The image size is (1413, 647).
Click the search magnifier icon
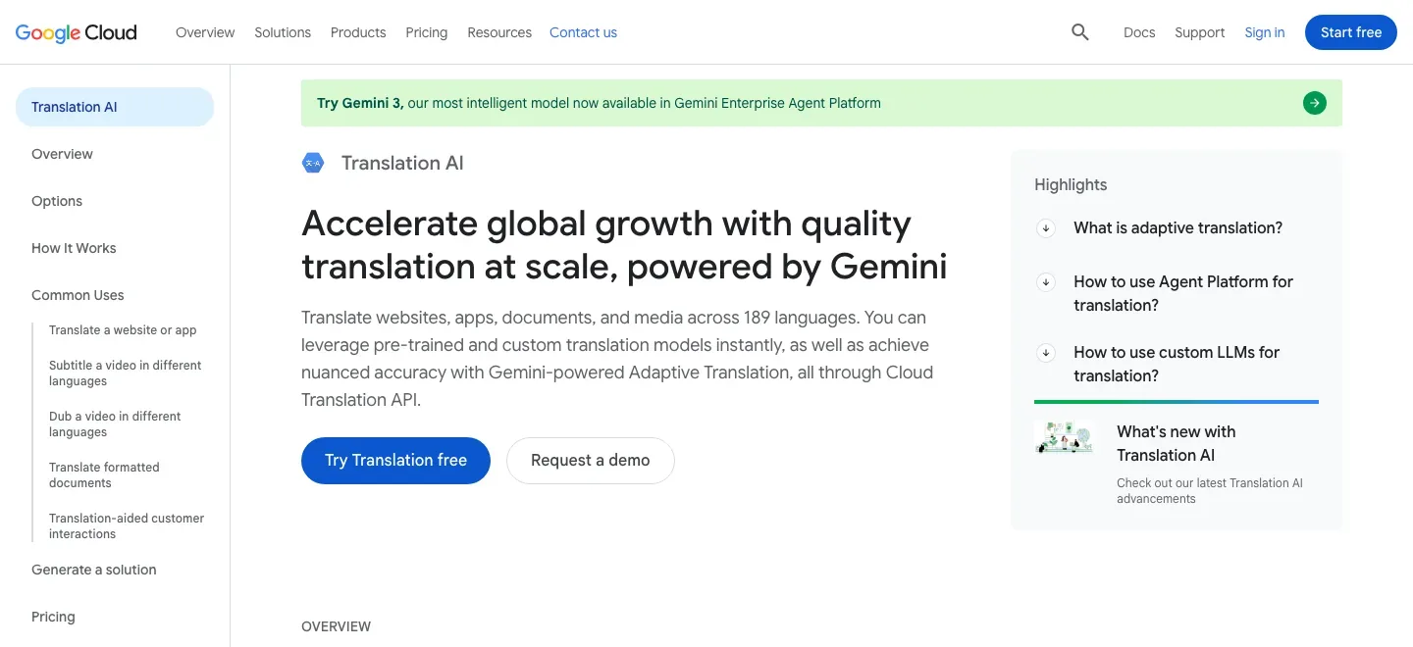1080,32
